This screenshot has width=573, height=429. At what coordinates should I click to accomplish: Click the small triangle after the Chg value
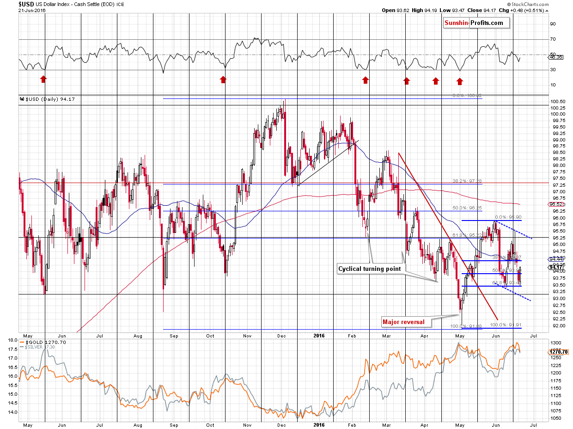point(546,10)
